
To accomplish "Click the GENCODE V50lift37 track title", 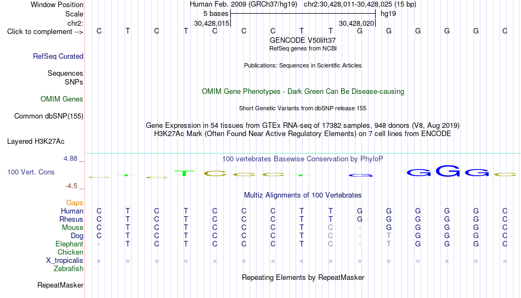I will point(303,40).
